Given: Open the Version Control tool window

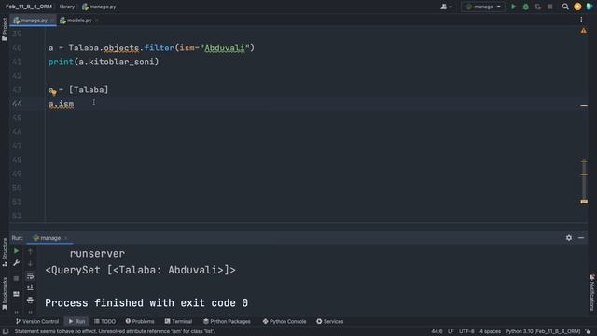Looking at the screenshot, I should point(37,321).
